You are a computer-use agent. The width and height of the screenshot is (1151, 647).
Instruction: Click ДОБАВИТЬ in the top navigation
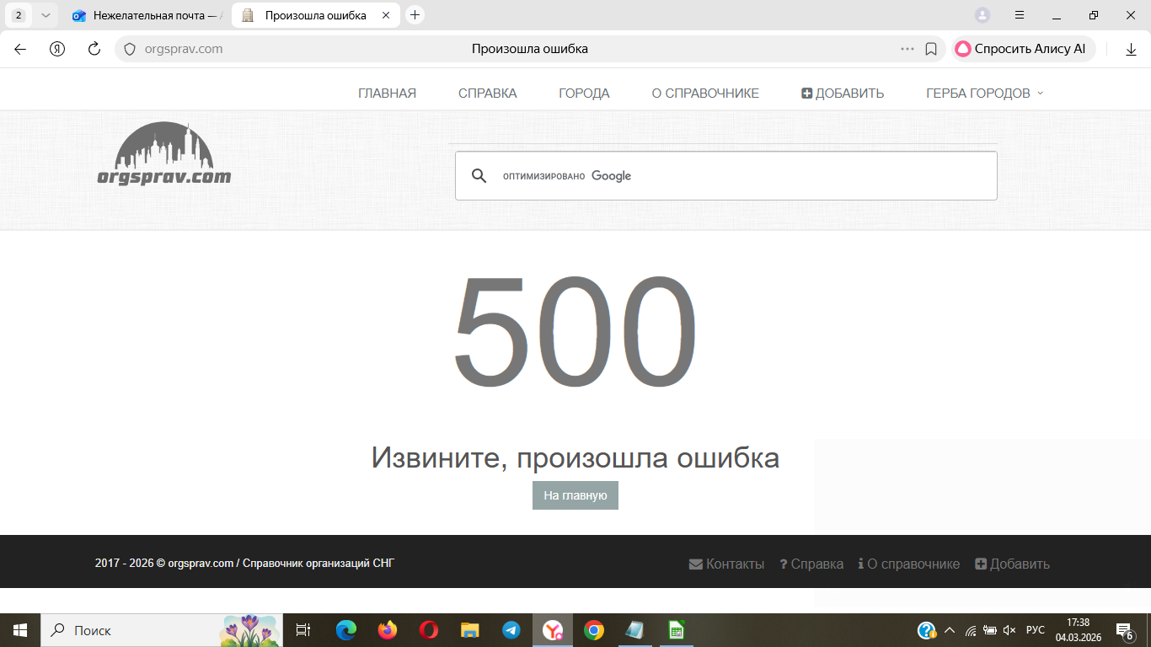[x=843, y=94]
